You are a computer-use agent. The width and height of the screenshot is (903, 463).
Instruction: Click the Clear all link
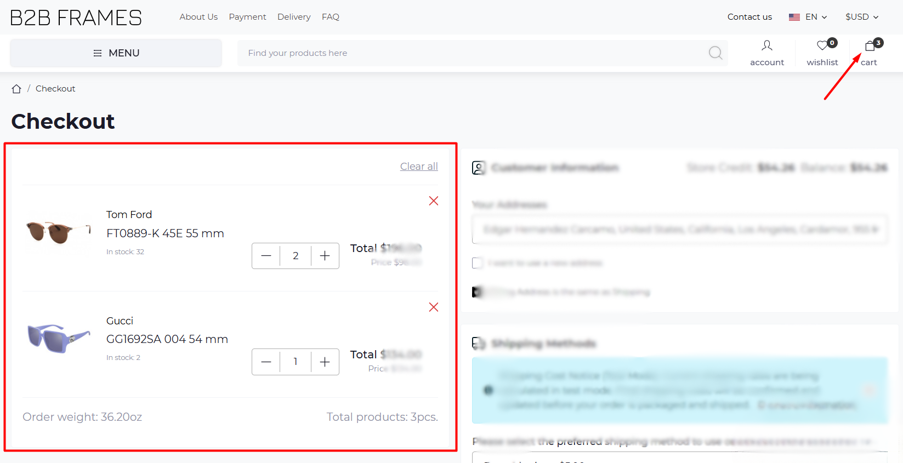click(x=419, y=167)
